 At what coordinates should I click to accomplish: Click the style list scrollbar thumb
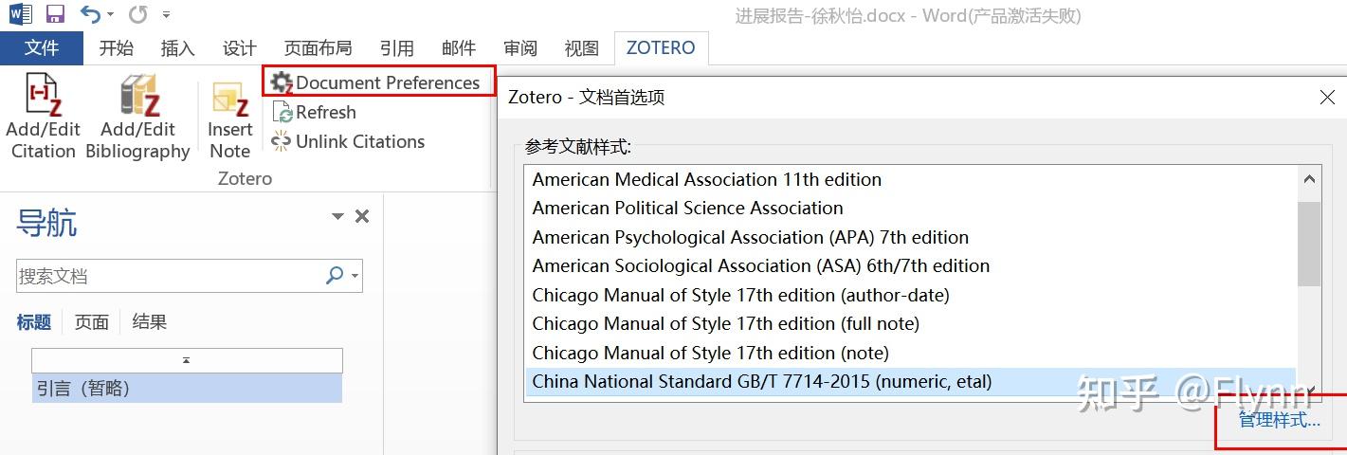pos(1309,242)
